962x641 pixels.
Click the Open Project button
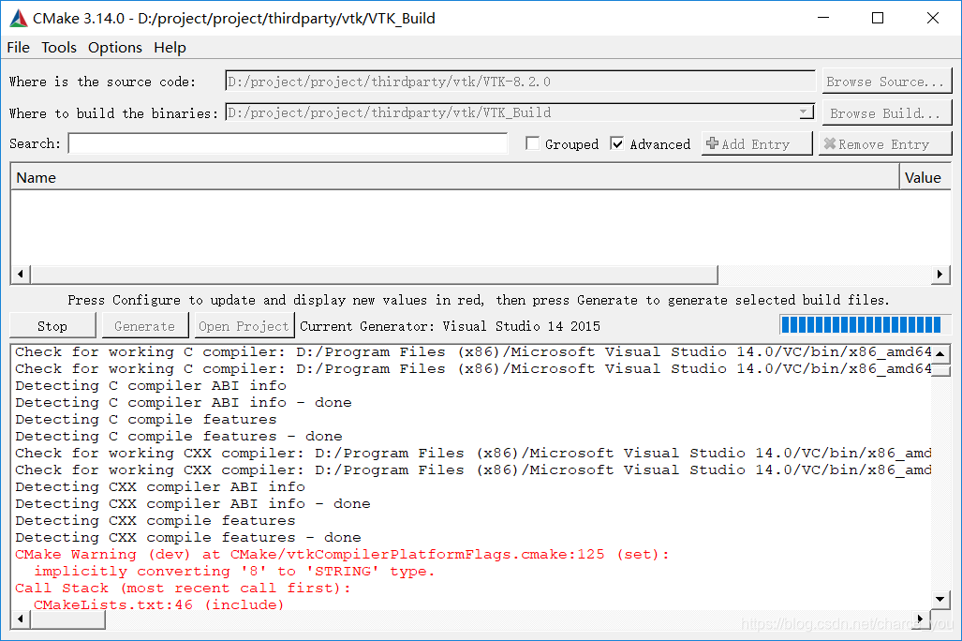point(244,326)
